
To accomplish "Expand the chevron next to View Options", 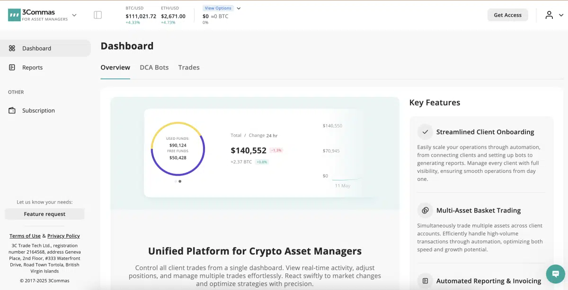I will click(239, 8).
